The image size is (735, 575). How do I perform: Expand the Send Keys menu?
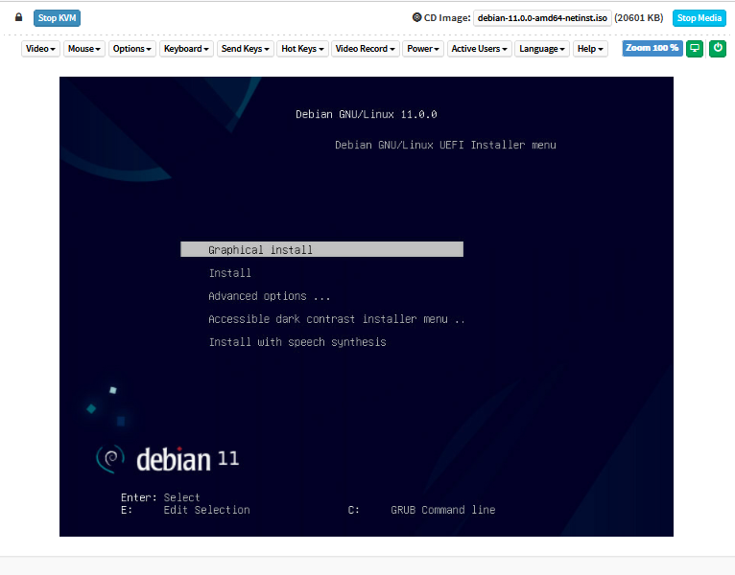tap(246, 49)
